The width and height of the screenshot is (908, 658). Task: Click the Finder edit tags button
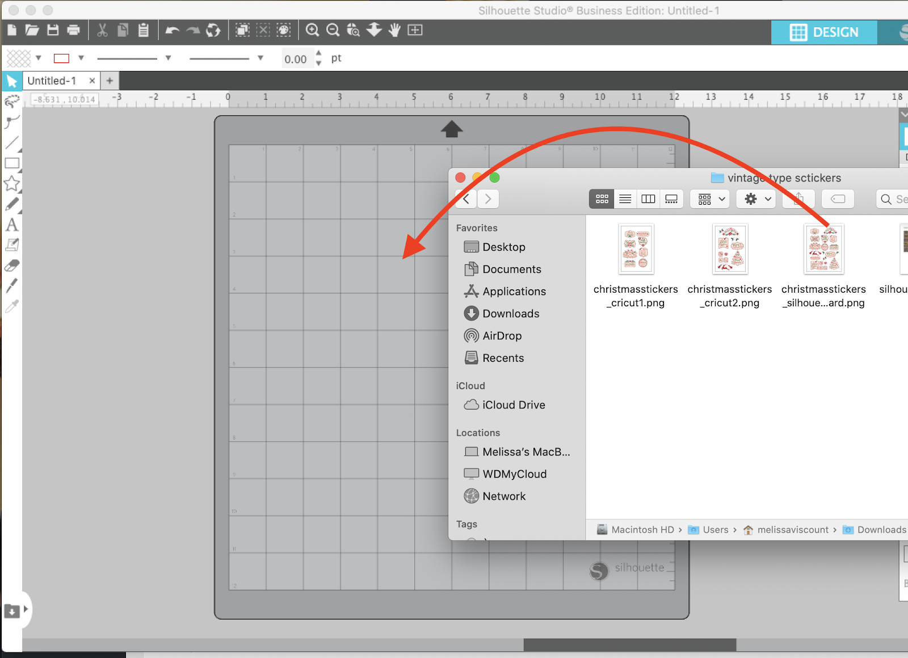tap(838, 199)
